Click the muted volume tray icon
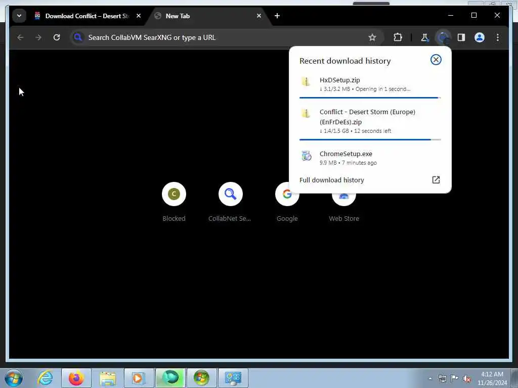 pyautogui.click(x=467, y=378)
